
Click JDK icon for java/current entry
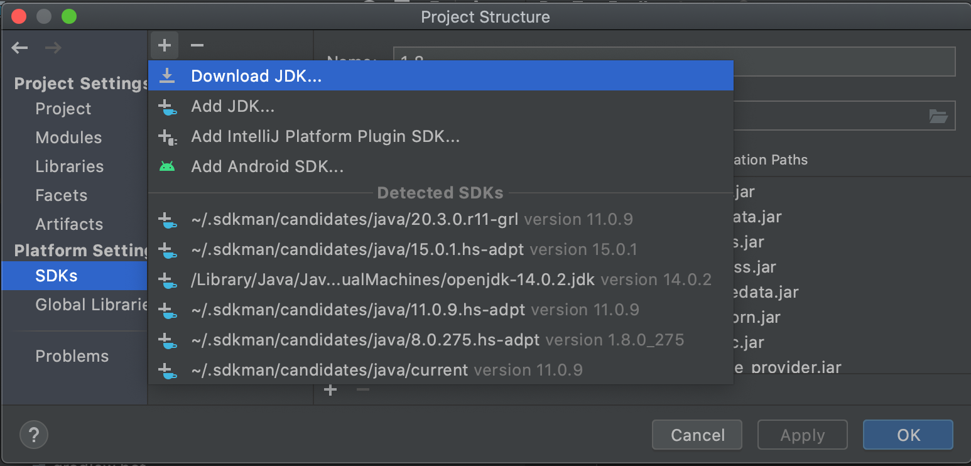[x=167, y=371]
